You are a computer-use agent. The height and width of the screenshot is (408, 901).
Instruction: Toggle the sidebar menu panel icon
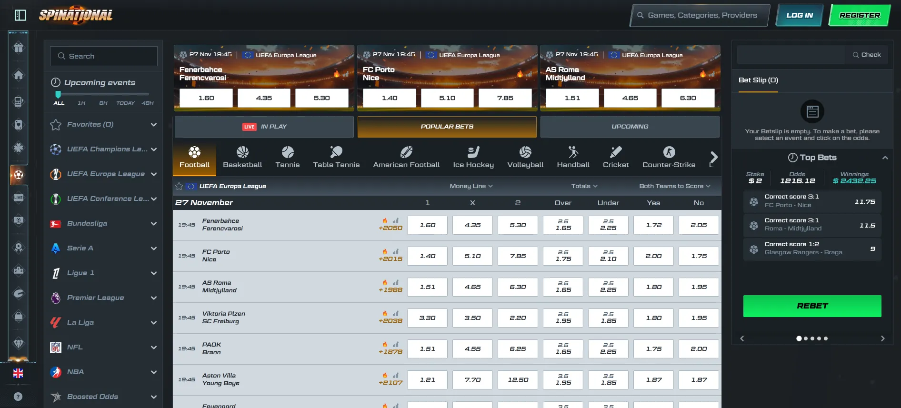(20, 15)
